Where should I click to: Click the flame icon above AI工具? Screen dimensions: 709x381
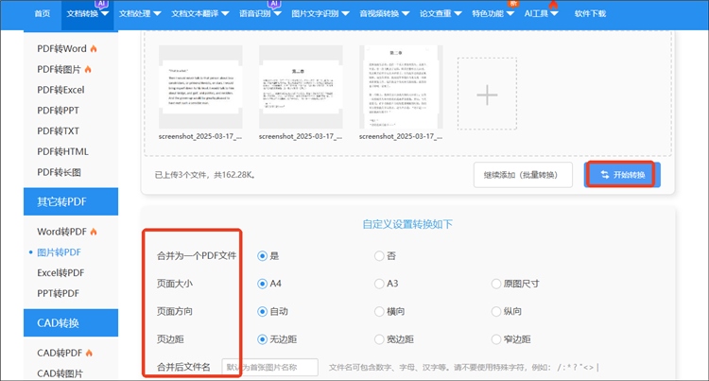click(553, 4)
